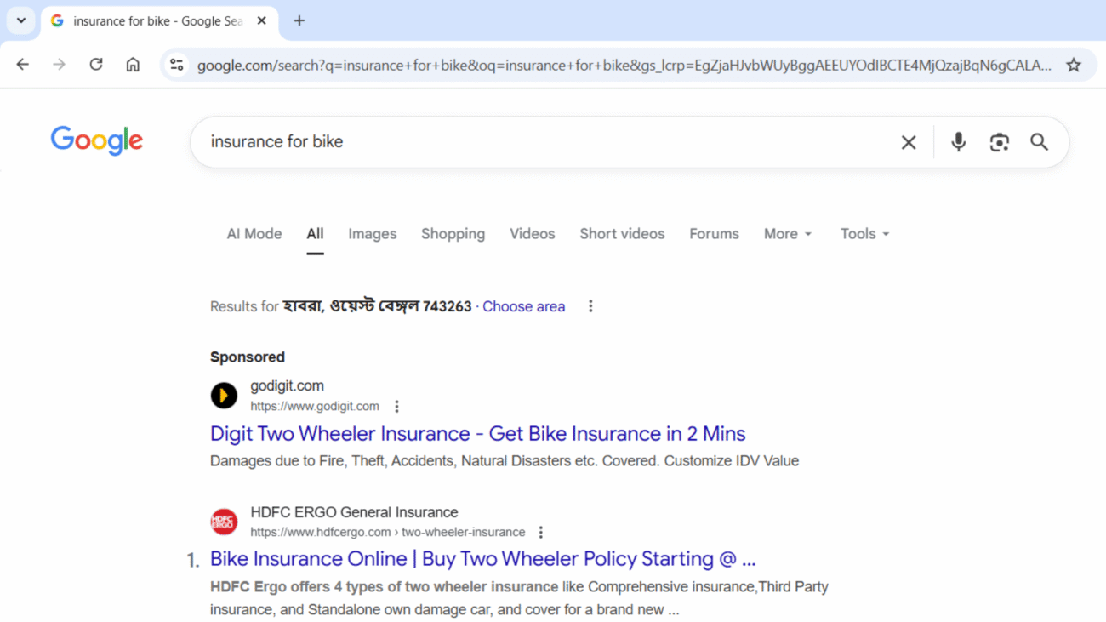Reload the page

pyautogui.click(x=96, y=65)
